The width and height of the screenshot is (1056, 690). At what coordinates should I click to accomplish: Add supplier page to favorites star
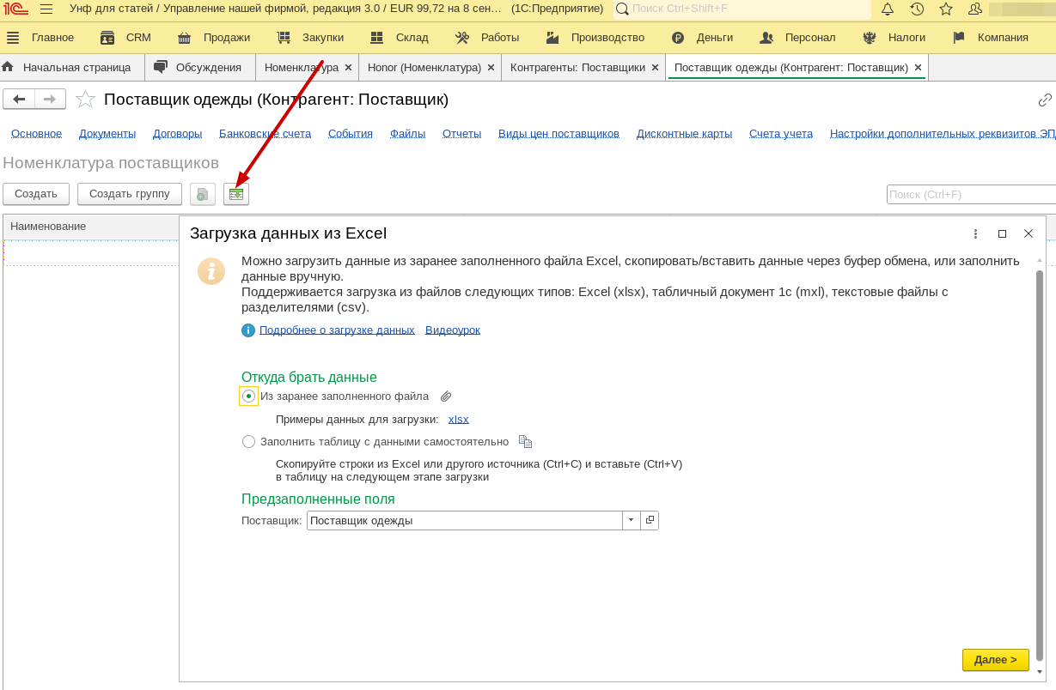tap(85, 100)
